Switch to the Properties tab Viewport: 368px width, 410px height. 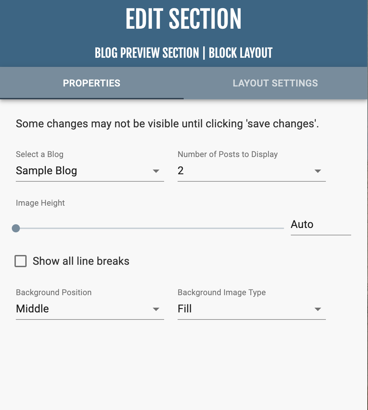[x=92, y=83]
